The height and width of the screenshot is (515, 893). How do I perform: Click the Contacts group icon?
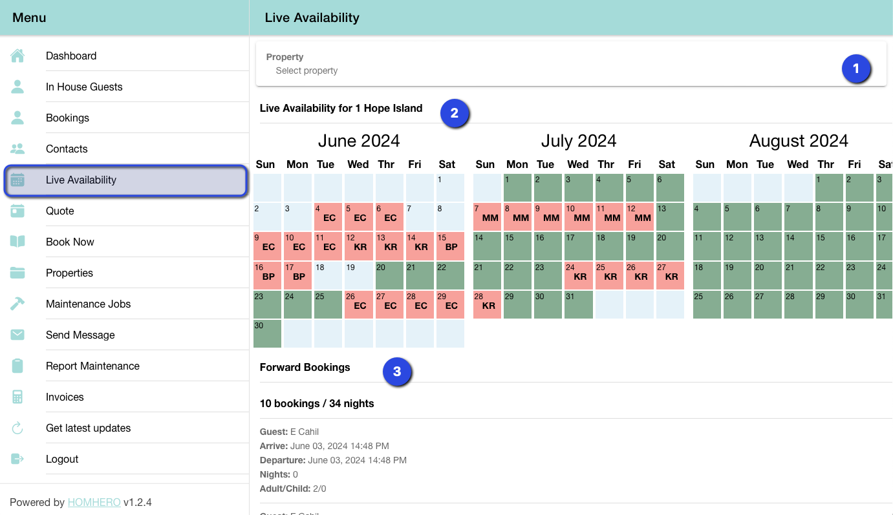click(17, 149)
